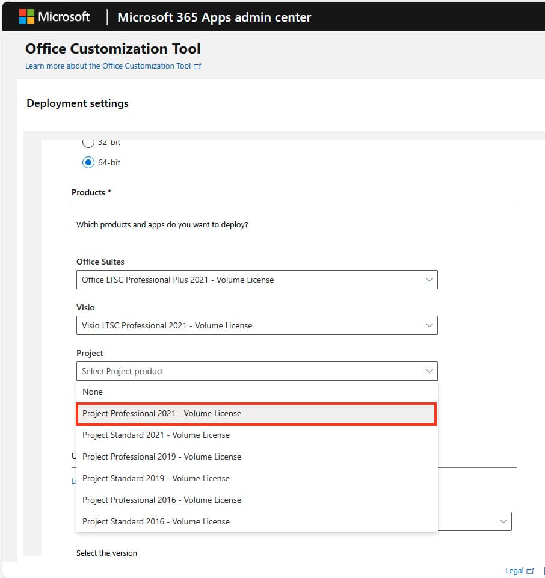Open Learn more about Office Customization Tool link
Screen dimensions: 545x578
[108, 66]
